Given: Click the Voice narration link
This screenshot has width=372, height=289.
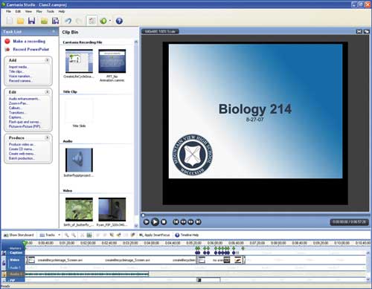Looking at the screenshot, I should [x=20, y=76].
